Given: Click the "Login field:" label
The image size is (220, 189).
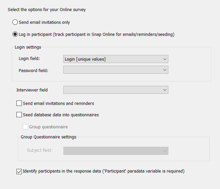Looking at the screenshot, I should pyautogui.click(x=29, y=59).
